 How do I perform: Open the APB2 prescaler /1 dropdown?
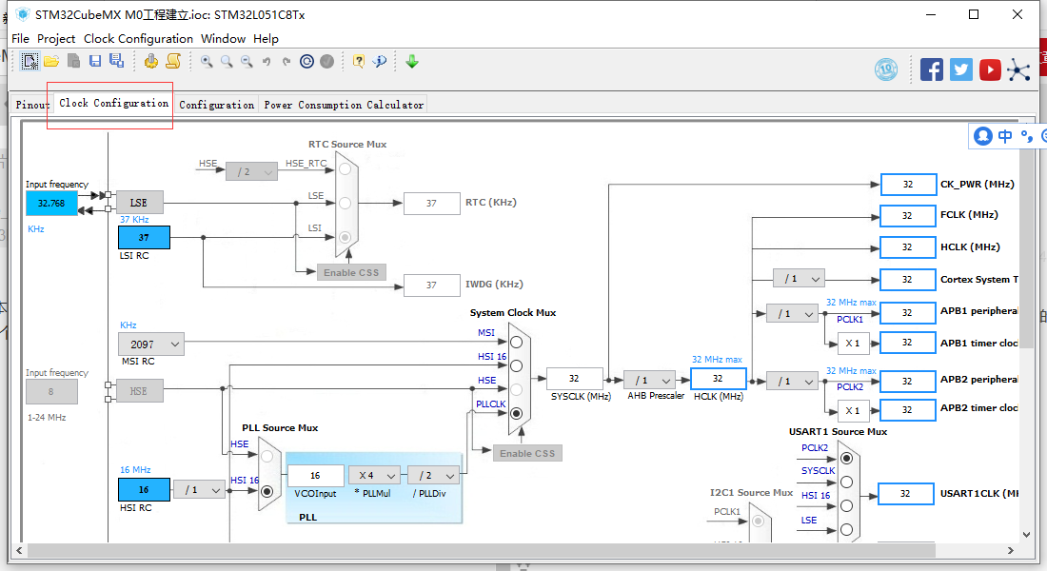coord(792,382)
